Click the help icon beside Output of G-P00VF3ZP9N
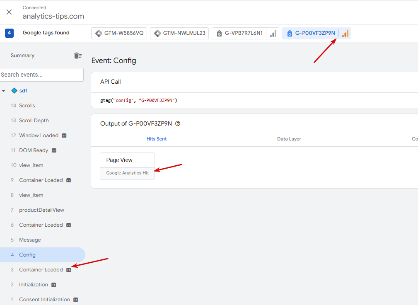Image resolution: width=418 pixels, height=305 pixels. pos(178,124)
